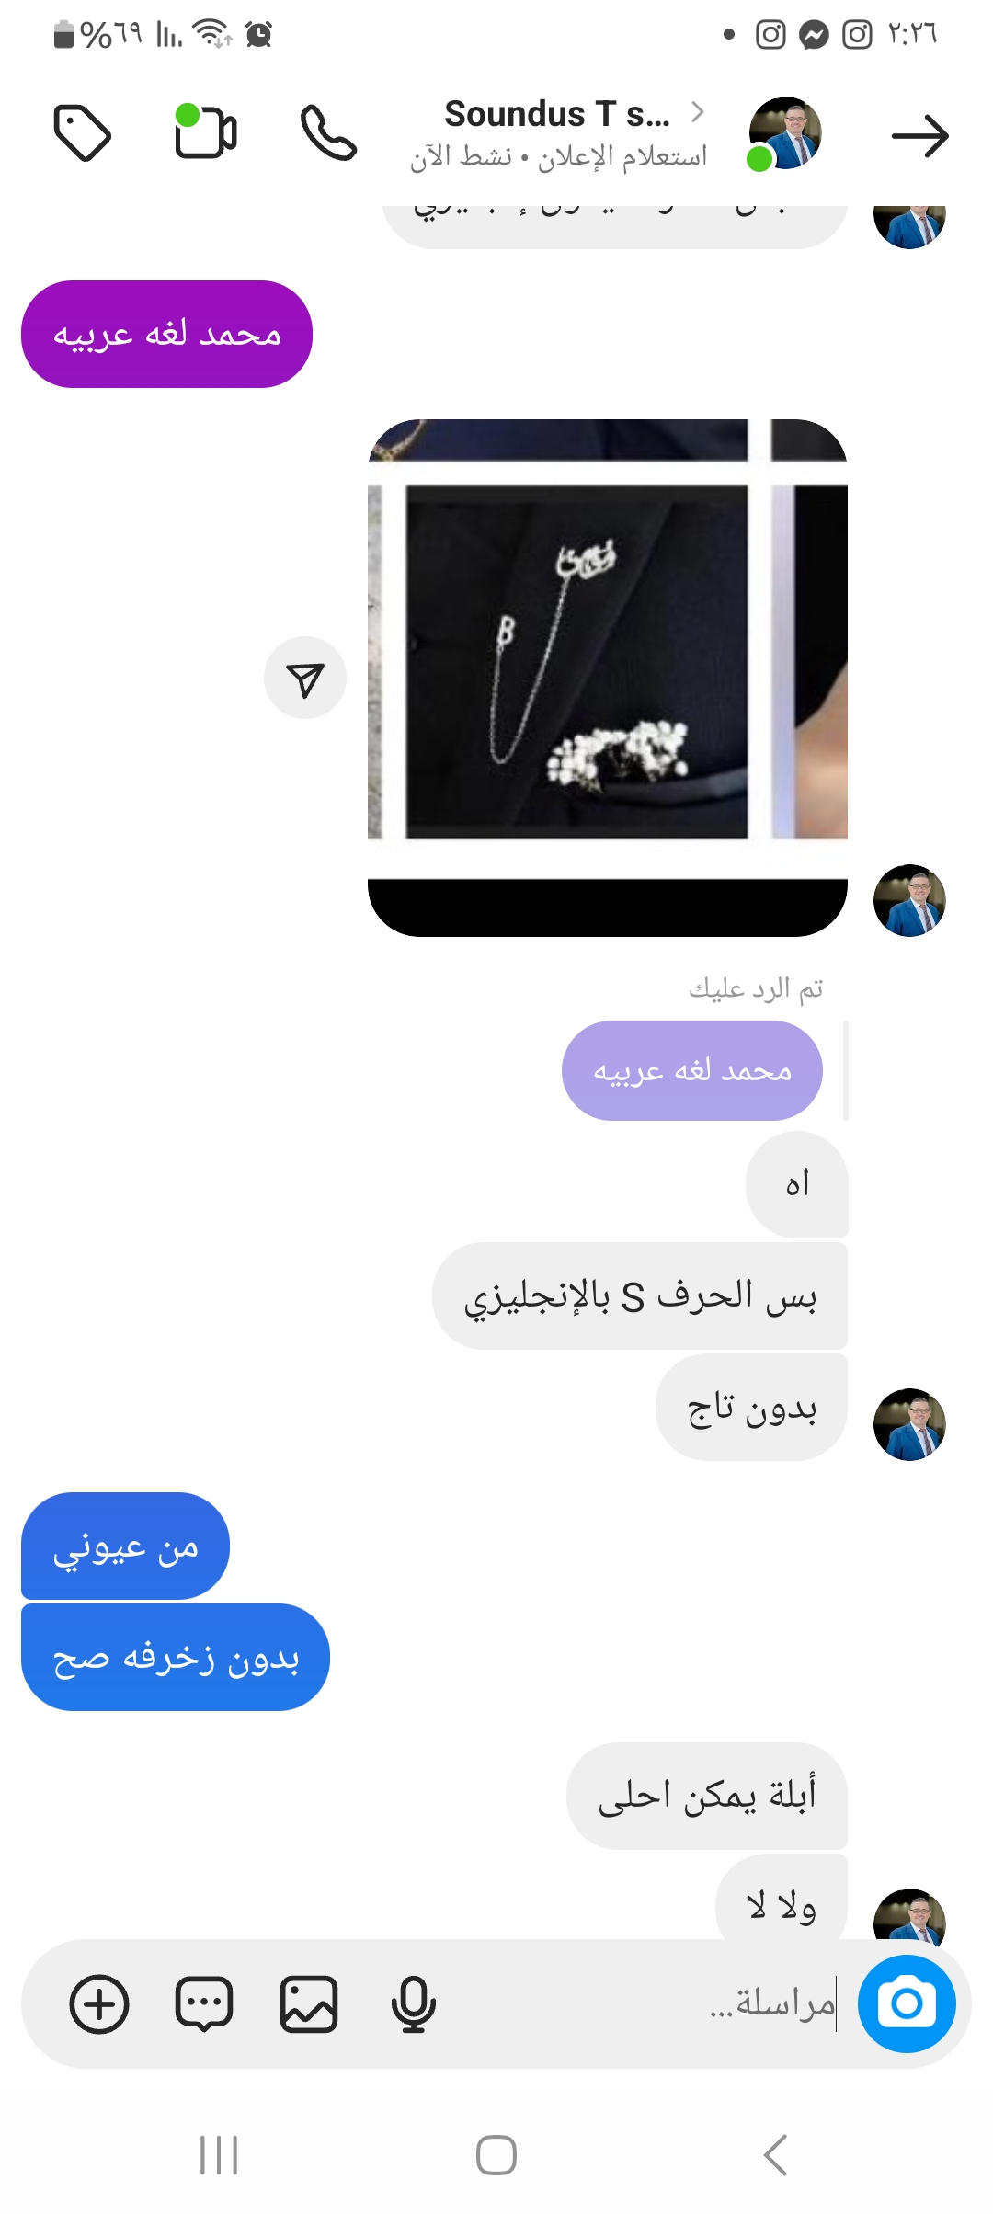Open saved replies speech bubble icon

(204, 2003)
